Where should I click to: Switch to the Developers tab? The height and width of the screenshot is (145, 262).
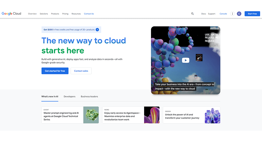(x=69, y=96)
